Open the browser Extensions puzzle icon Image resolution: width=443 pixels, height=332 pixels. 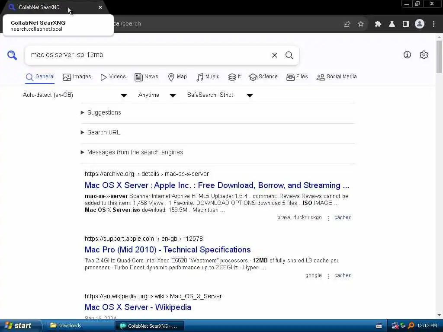click(378, 24)
